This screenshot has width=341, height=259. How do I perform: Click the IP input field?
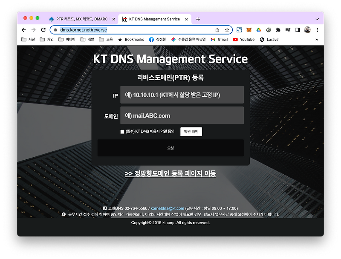(x=182, y=95)
